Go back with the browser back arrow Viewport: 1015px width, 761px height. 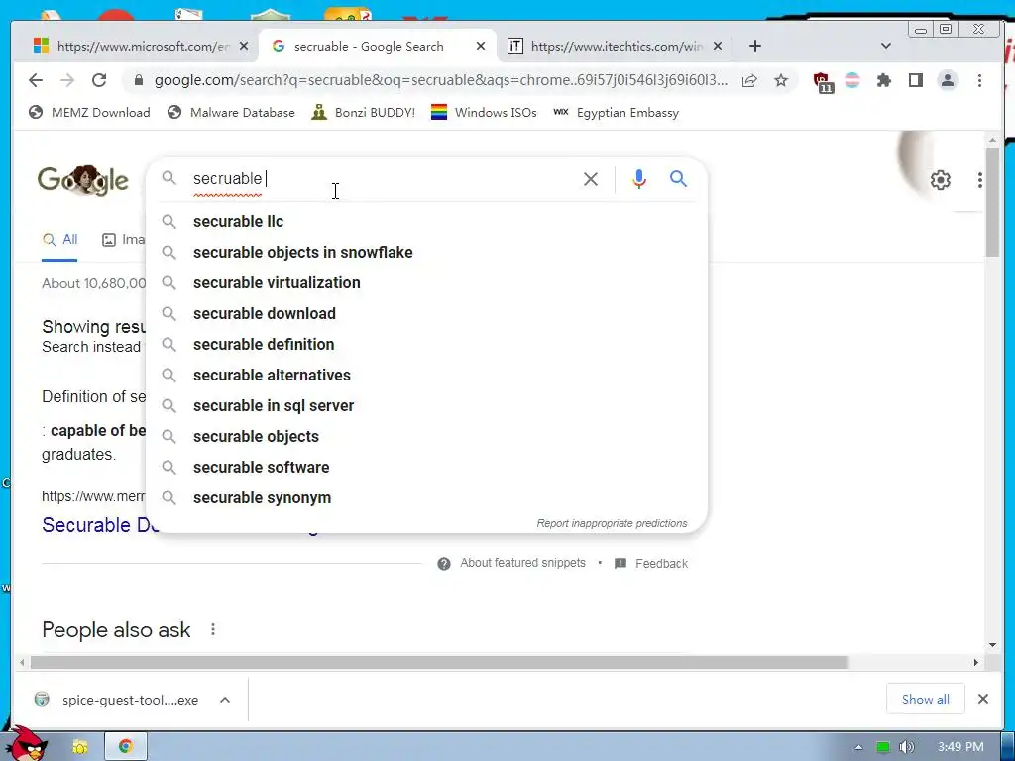coord(36,80)
